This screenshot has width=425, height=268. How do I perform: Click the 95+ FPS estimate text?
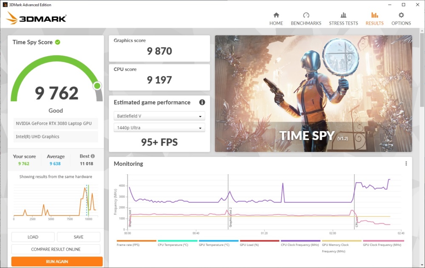click(159, 142)
